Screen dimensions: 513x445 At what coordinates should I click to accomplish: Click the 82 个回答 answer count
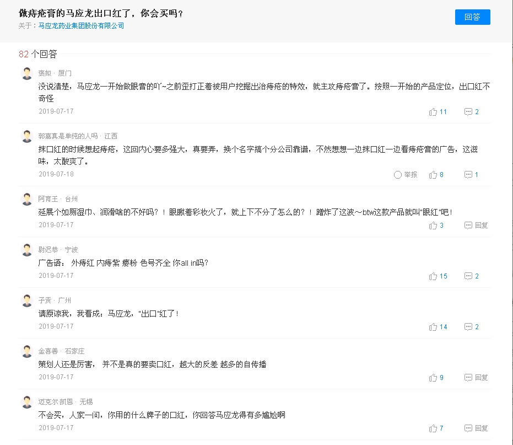pyautogui.click(x=38, y=54)
